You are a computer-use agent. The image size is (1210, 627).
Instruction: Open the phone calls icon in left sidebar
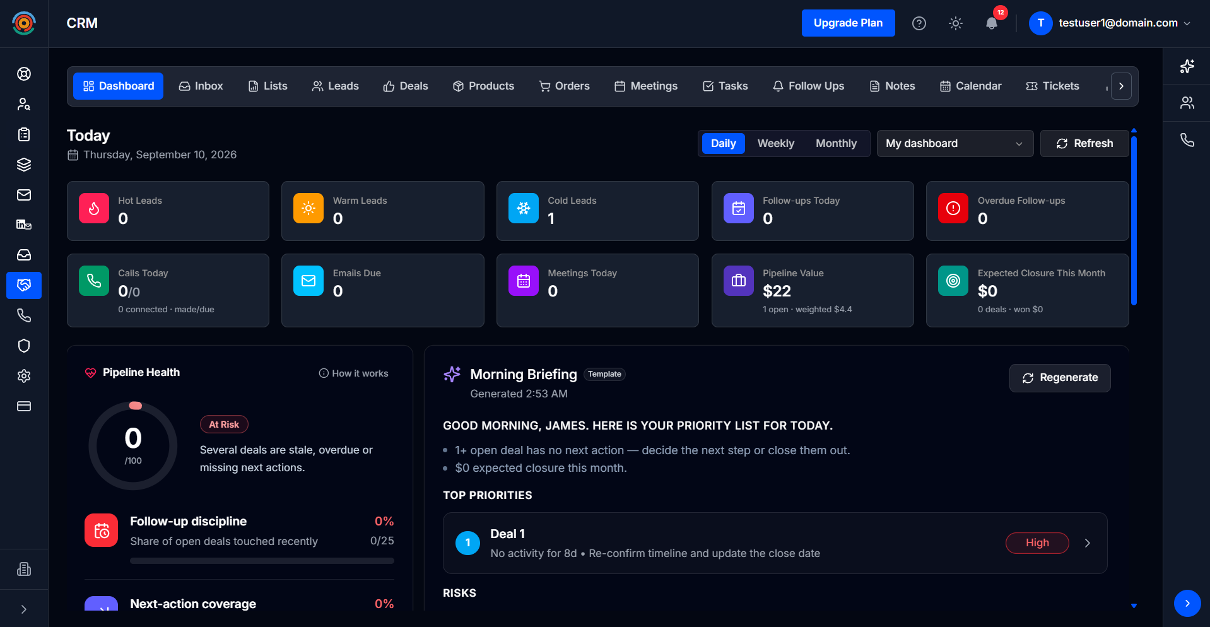pyautogui.click(x=24, y=315)
